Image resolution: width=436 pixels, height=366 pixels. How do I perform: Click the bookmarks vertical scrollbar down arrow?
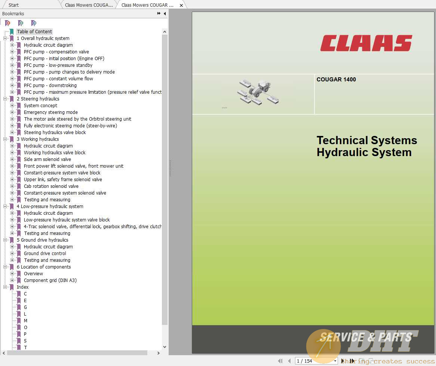coord(165,347)
